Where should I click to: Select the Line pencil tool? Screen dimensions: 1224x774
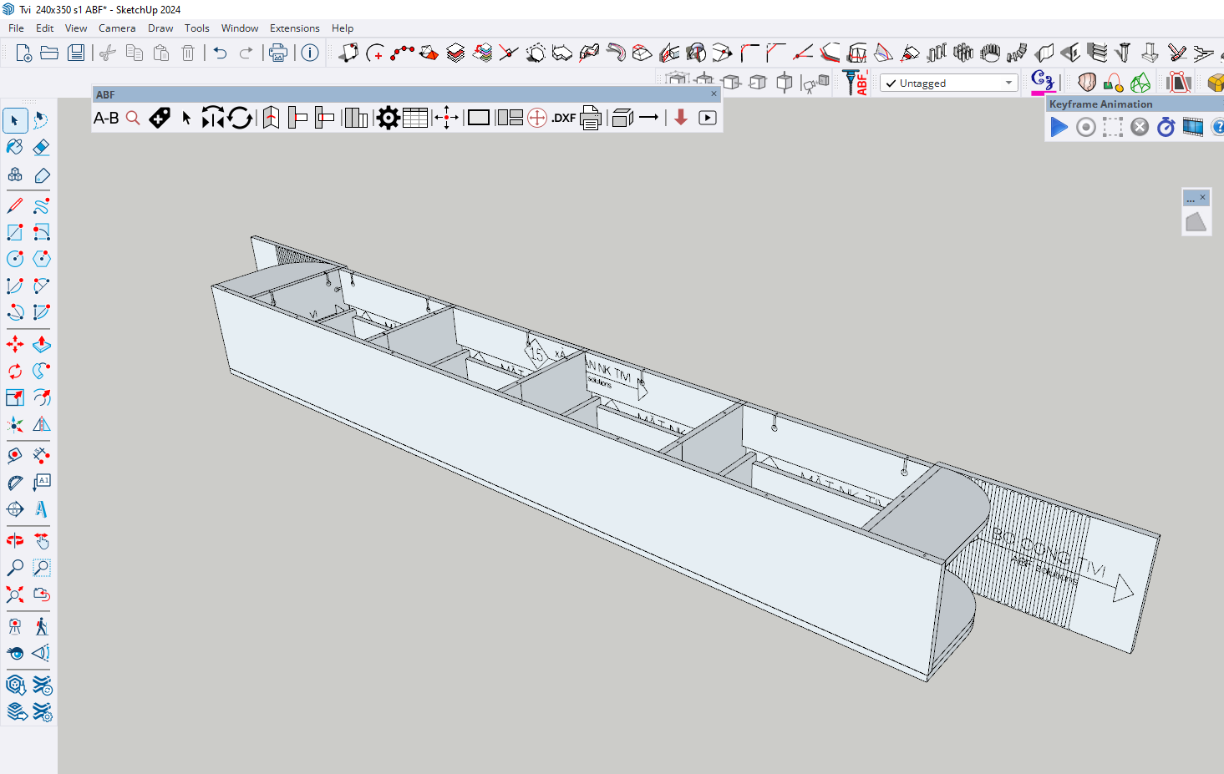pyautogui.click(x=15, y=205)
